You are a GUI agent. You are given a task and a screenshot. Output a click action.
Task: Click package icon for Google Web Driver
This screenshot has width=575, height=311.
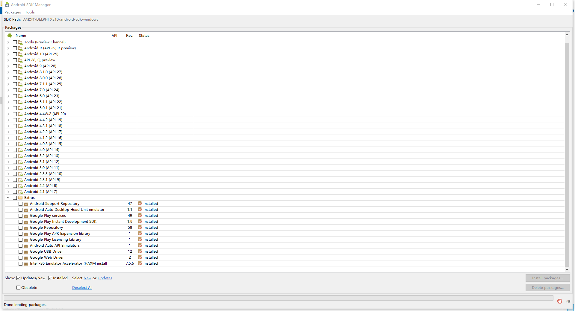[26, 257]
